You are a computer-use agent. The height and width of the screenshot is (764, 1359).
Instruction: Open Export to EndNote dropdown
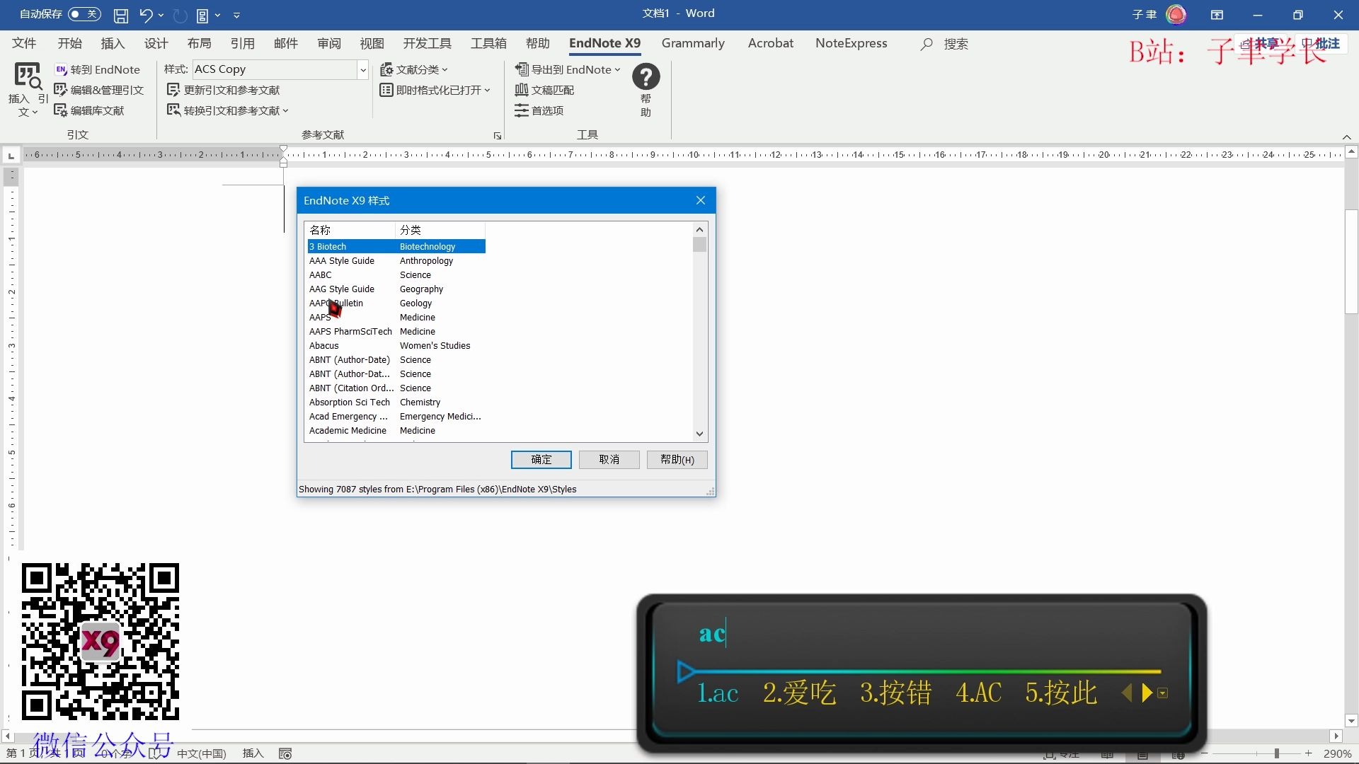coord(567,69)
